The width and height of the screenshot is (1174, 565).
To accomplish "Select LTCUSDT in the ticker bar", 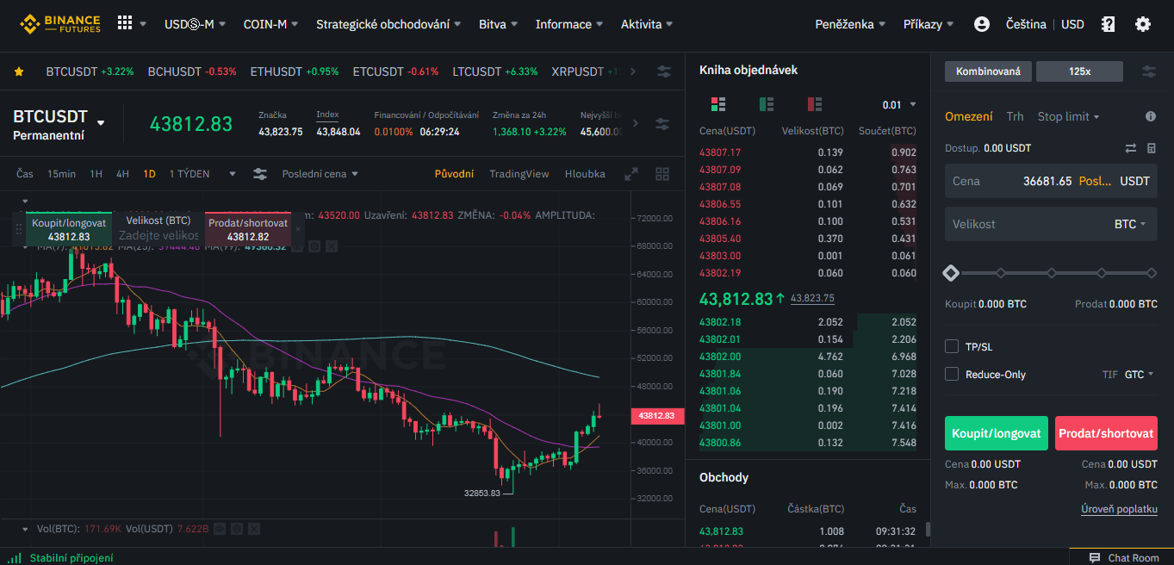I will (495, 71).
